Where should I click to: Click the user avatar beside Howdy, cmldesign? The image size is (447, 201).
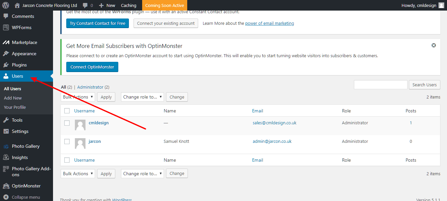click(x=441, y=5)
